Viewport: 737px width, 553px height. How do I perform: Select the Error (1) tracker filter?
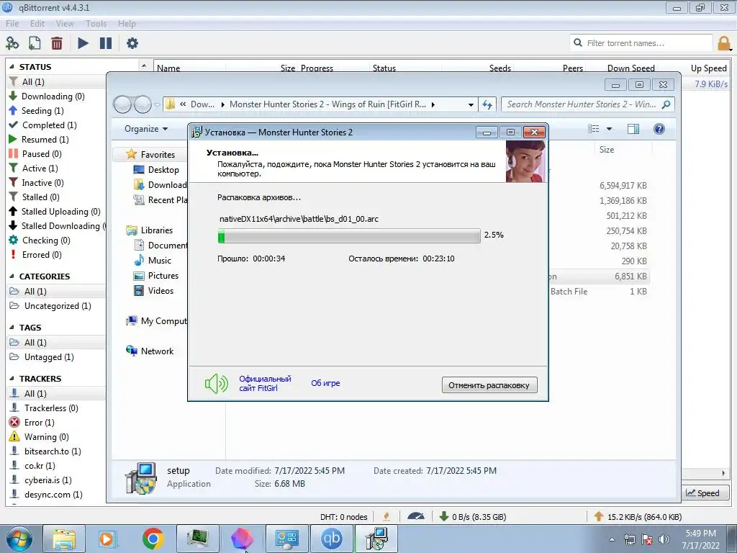click(x=39, y=423)
